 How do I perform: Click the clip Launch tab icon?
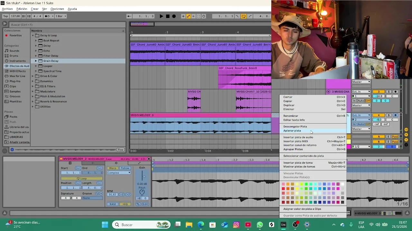(x=70, y=163)
